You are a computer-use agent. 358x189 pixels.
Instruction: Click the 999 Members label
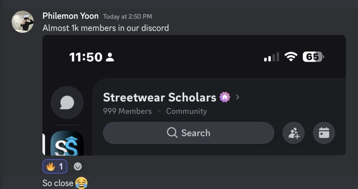pyautogui.click(x=127, y=111)
